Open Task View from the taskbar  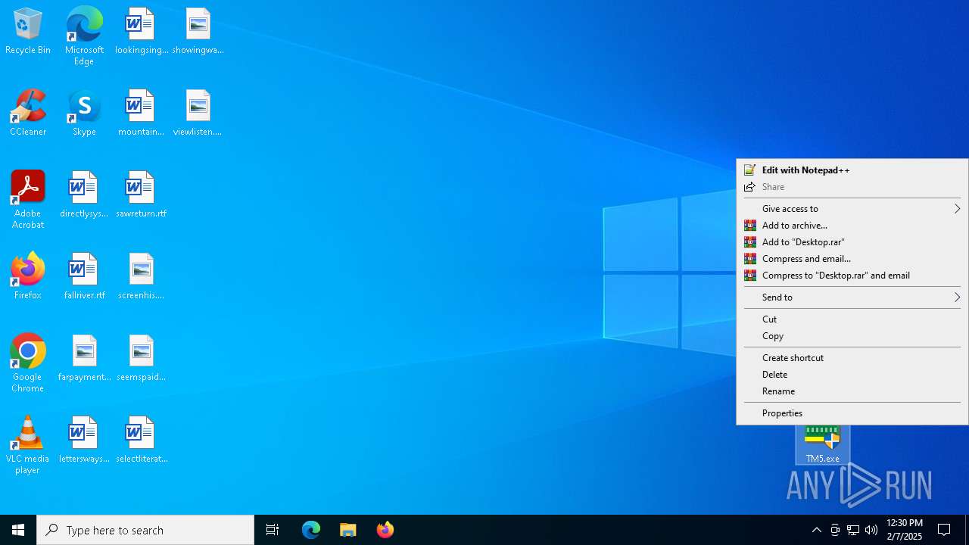pos(273,530)
